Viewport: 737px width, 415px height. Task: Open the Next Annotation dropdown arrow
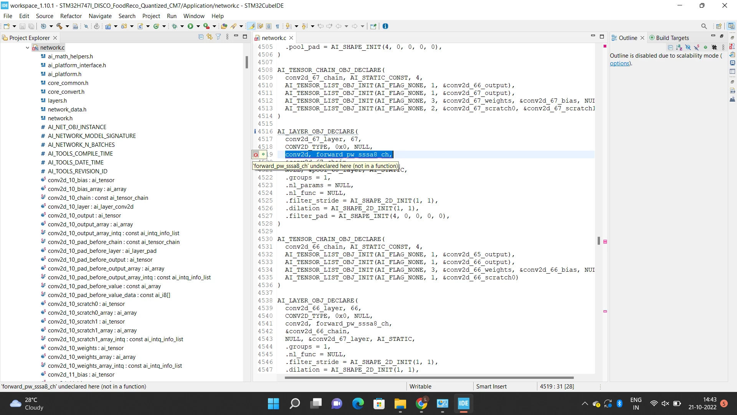[x=296, y=26]
